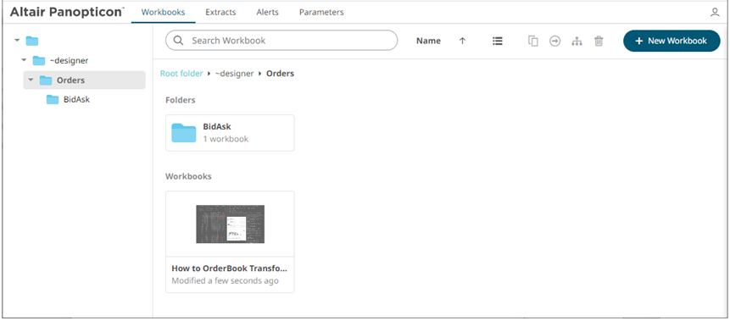
Task: Click 'Modified a few seconds ago' text
Action: [x=225, y=280]
